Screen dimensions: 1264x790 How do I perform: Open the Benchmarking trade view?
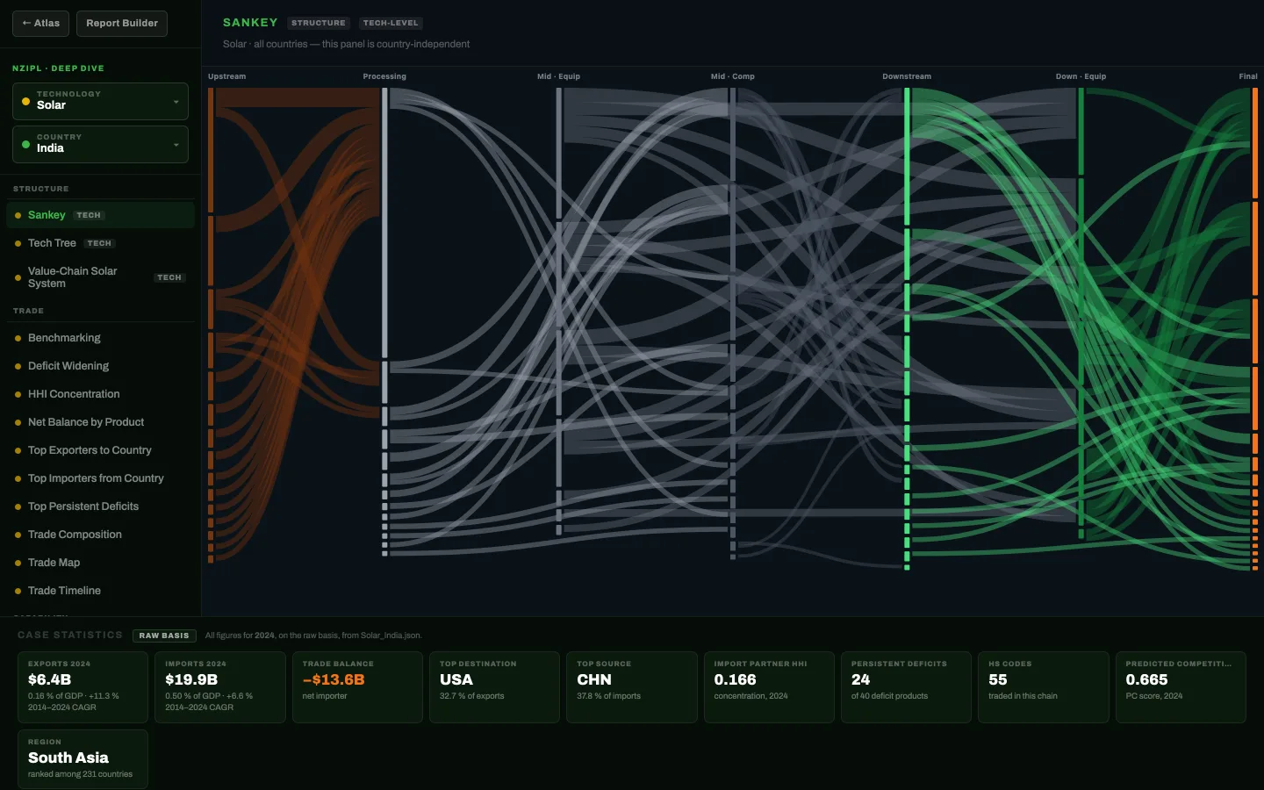pyautogui.click(x=100, y=338)
